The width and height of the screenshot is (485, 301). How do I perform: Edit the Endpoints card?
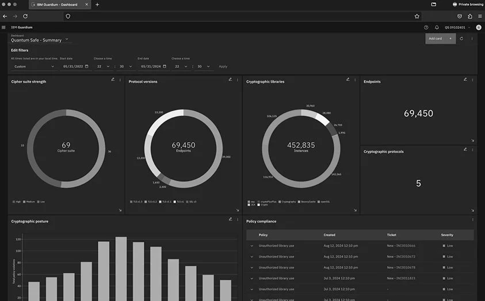tap(465, 79)
